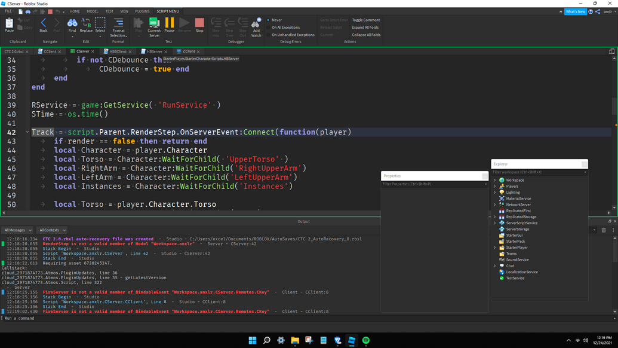This screenshot has height=348, width=618.
Task: Click the volume icon in the system tray
Action: tap(585, 340)
